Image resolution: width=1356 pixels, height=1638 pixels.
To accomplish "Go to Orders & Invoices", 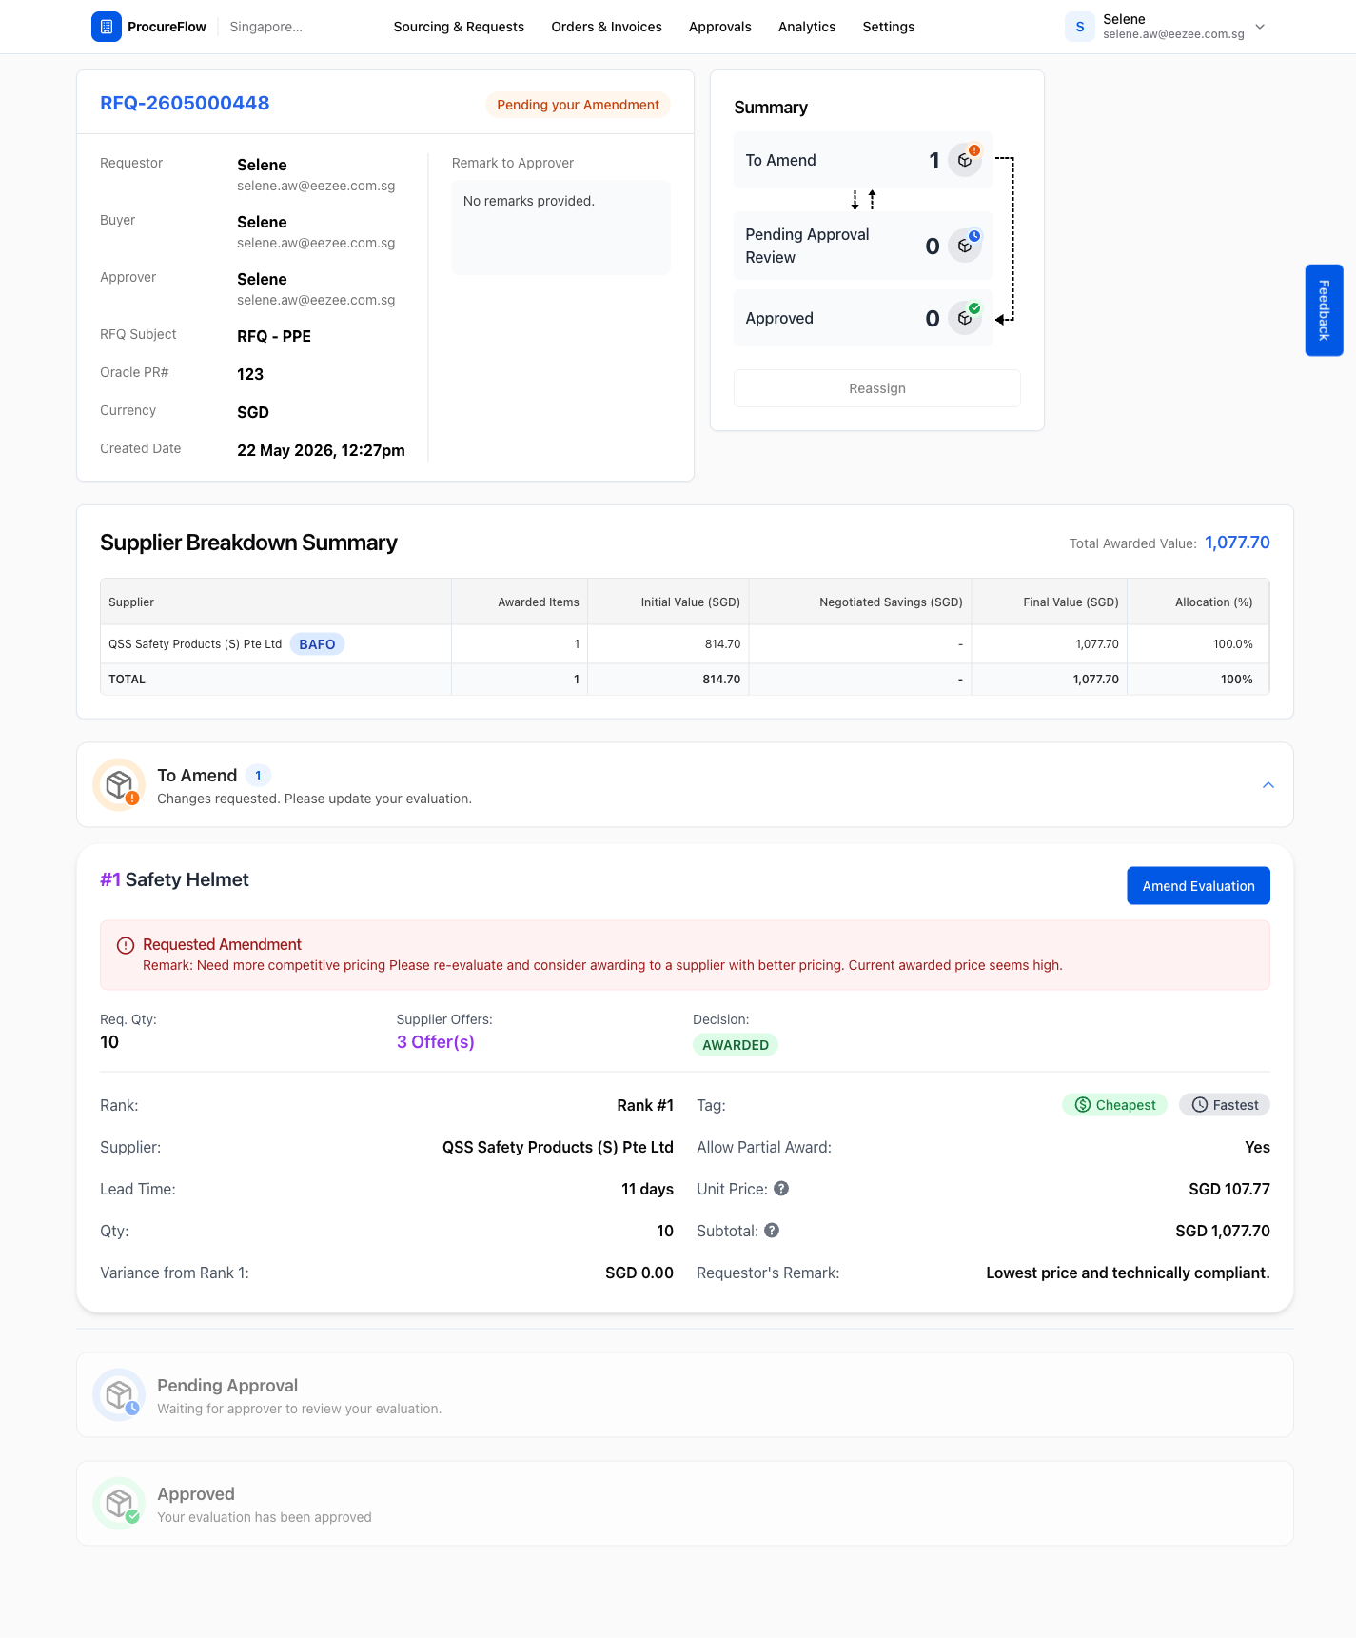I will [607, 27].
